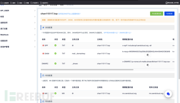
Task: Select the _dmarc host record
Action: click(75, 64)
